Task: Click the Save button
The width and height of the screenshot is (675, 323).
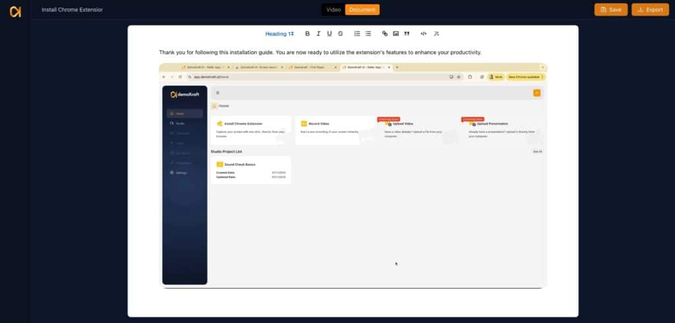Action: [x=610, y=10]
